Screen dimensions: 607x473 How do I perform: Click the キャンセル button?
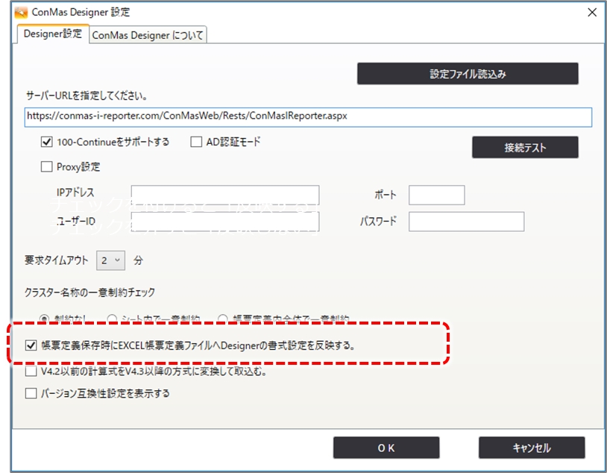[532, 448]
